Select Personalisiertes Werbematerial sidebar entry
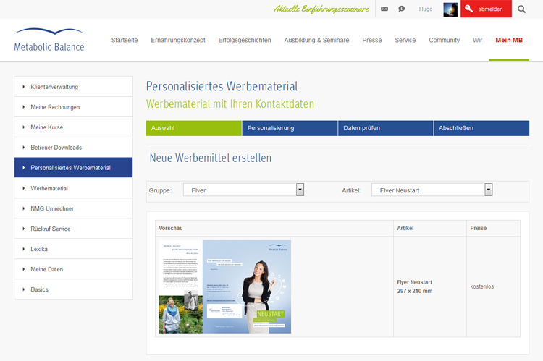The height and width of the screenshot is (361, 543). [73, 168]
